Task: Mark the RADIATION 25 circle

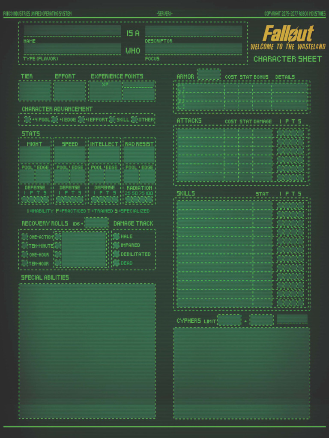Action: pos(129,199)
